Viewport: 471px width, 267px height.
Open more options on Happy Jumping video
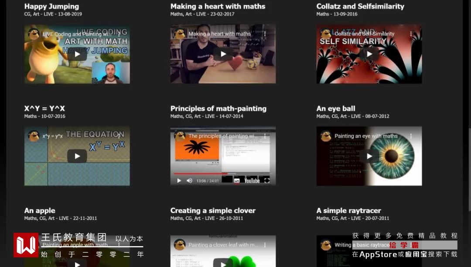coord(119,34)
